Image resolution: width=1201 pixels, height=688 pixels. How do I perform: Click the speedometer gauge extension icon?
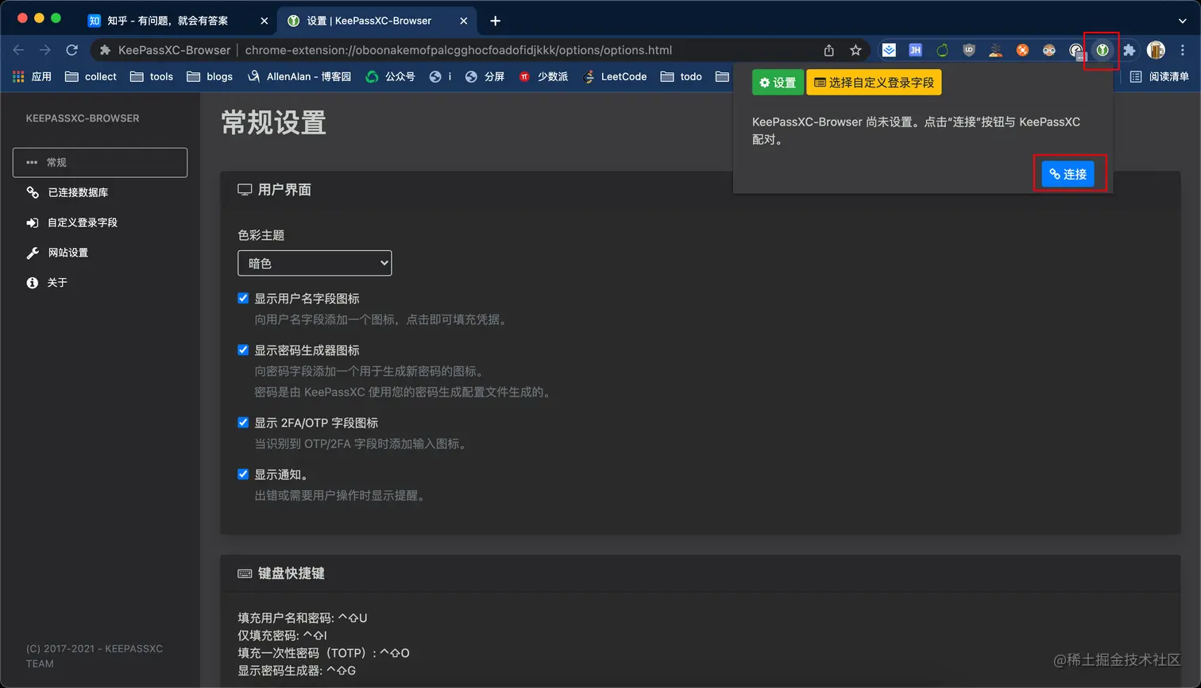(x=1076, y=51)
